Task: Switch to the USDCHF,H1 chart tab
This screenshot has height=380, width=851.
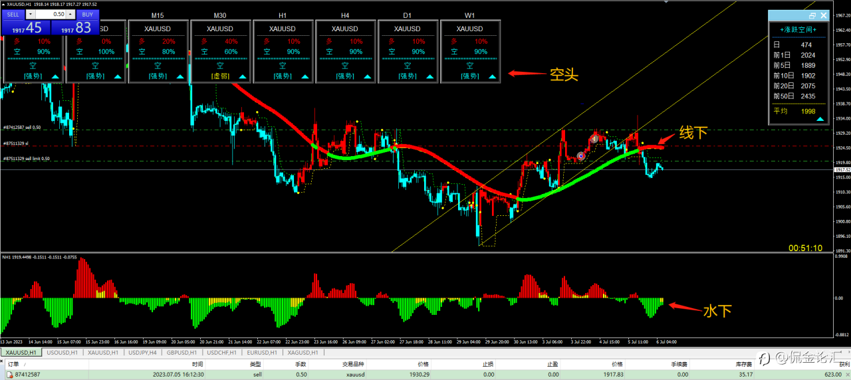Action: point(223,352)
